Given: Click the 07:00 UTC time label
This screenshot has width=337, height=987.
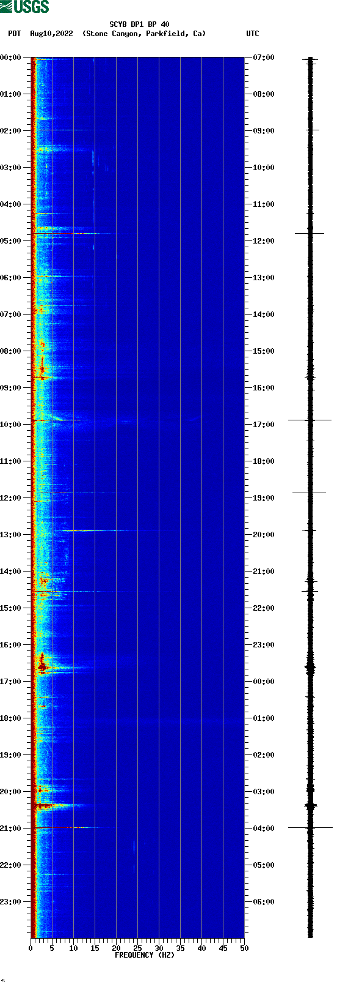Looking at the screenshot, I should pyautogui.click(x=264, y=58).
